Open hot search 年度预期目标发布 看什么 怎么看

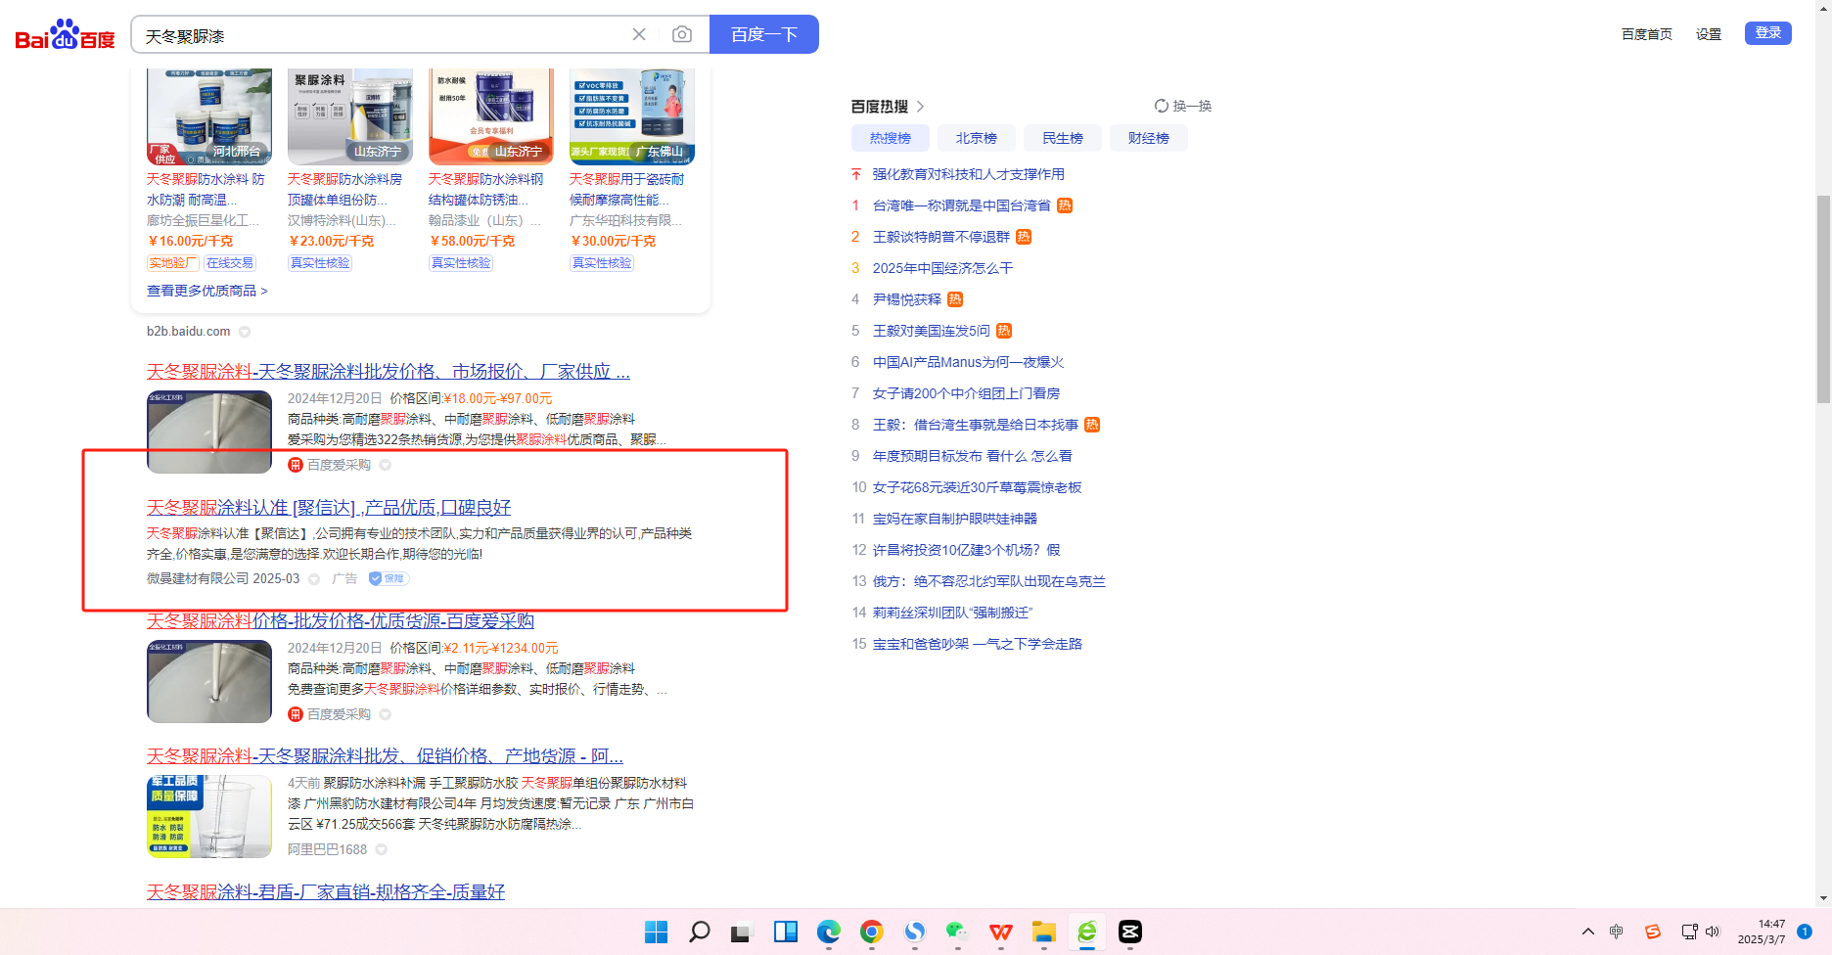pos(973,456)
